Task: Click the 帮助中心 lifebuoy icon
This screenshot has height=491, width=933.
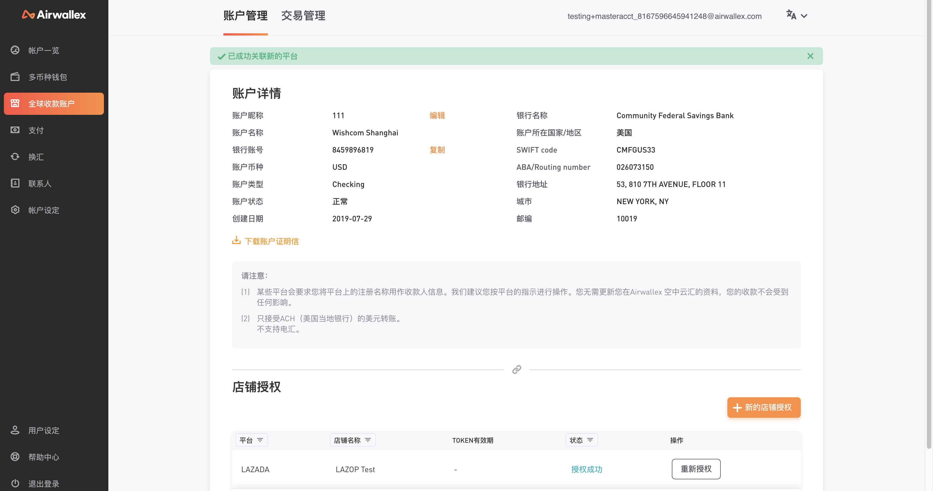Action: 15,457
